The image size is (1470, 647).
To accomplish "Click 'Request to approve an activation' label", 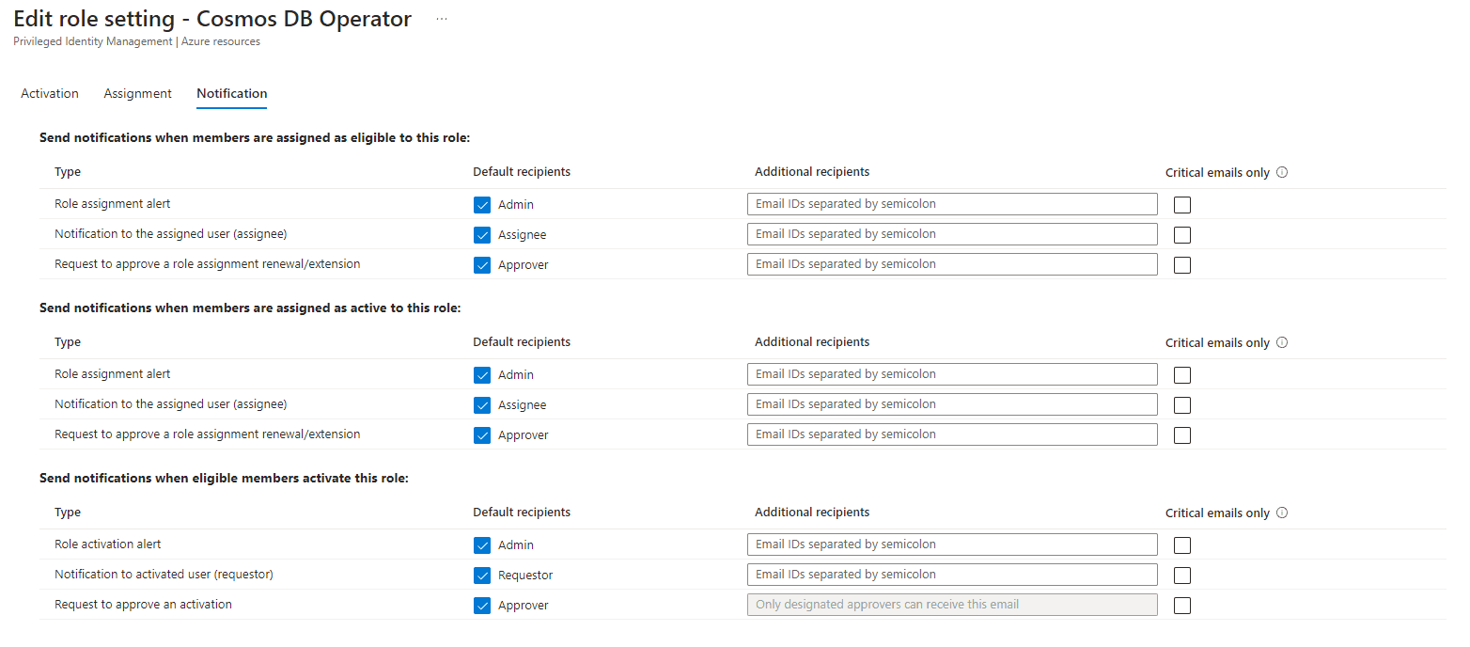I will point(143,605).
